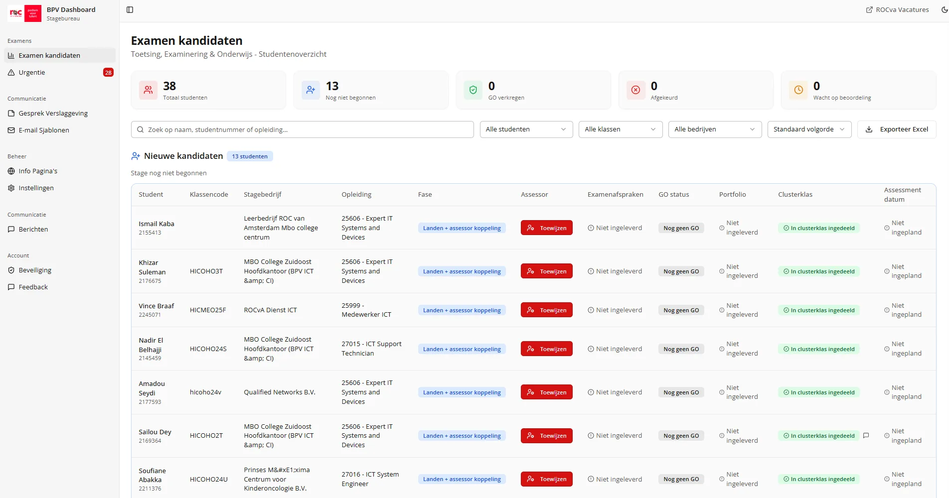Viewport: 949px width, 498px height.
Task: Click the Info Pagina's globe icon
Action: click(x=11, y=171)
